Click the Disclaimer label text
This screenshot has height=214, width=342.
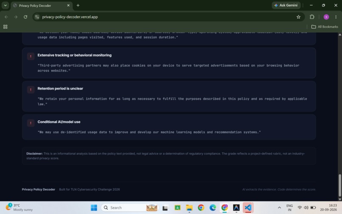[x=34, y=154]
